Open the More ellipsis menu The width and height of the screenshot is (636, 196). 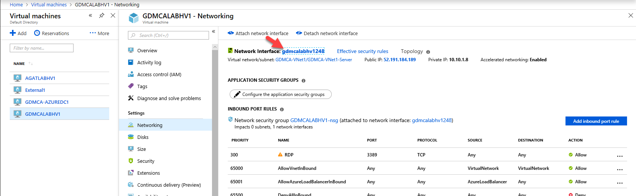[x=99, y=33]
